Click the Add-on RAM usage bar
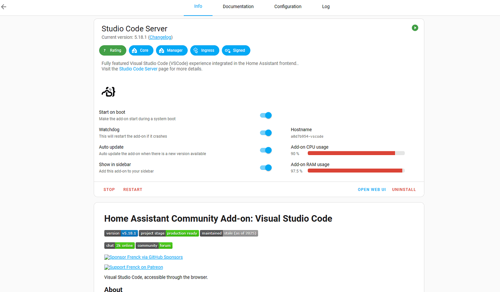Screen dimensions: 500x292 tap(356, 171)
